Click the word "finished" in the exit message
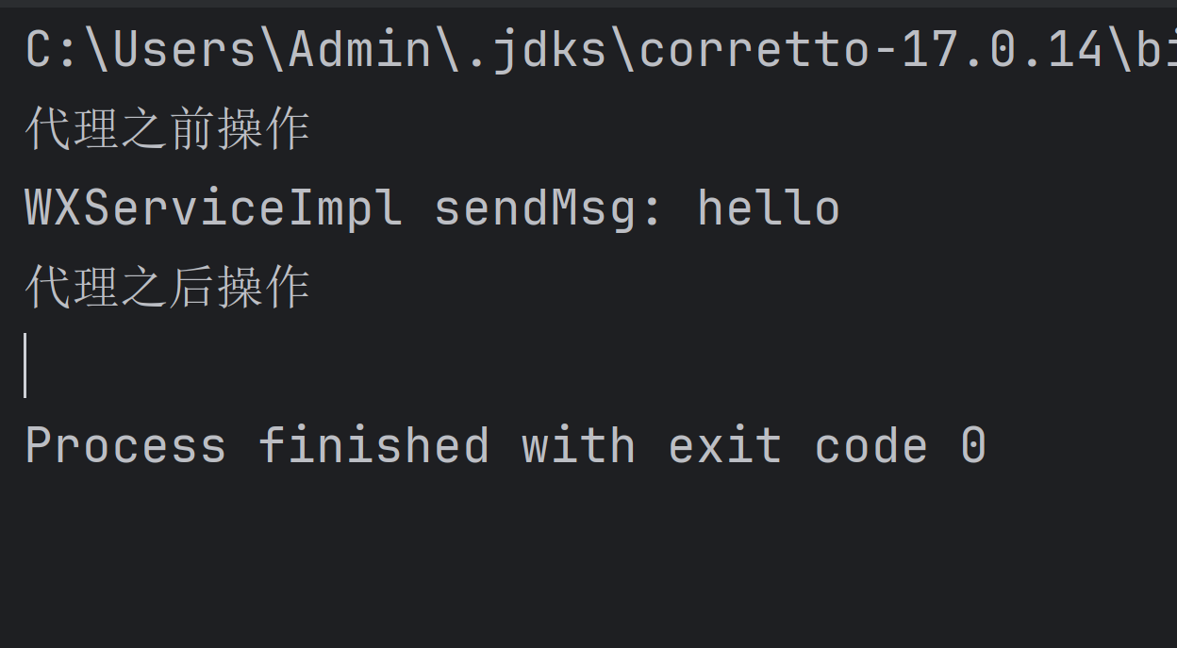This screenshot has height=648, width=1177. (373, 445)
